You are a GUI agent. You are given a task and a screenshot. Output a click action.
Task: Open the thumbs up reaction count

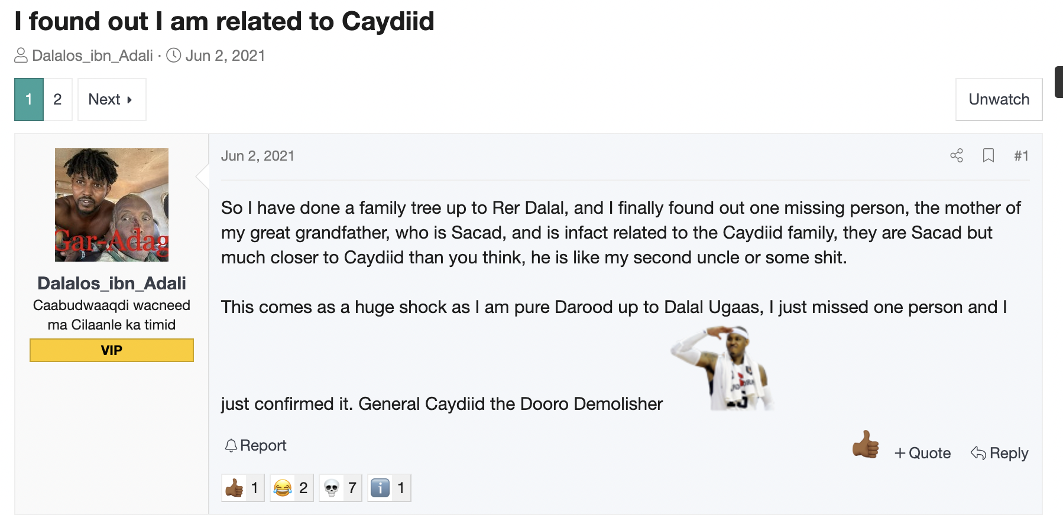pos(243,488)
